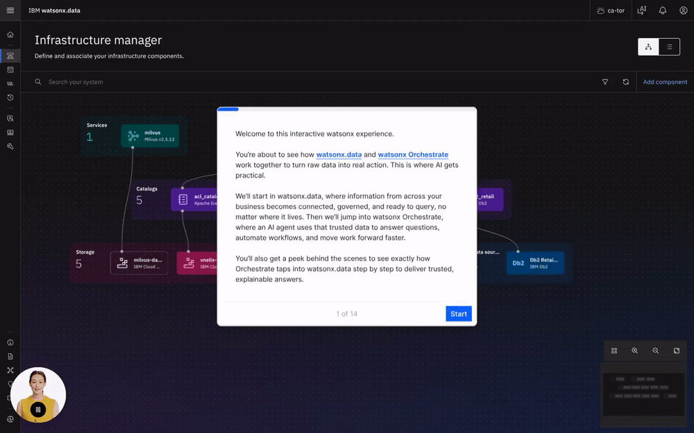Select the acl_catalog node
694x433 pixels.
[x=194, y=200]
